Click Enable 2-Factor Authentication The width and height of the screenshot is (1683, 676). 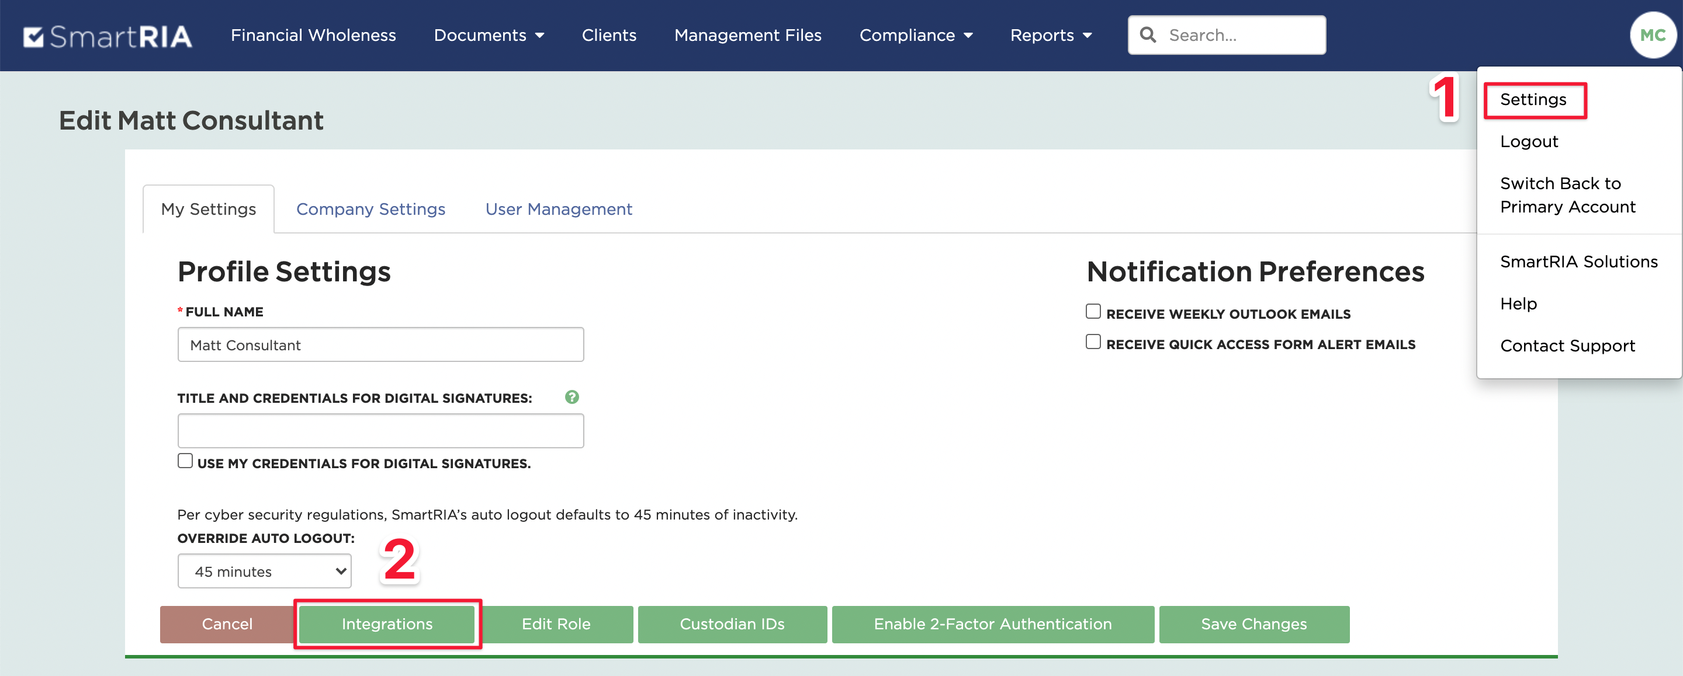(x=992, y=624)
